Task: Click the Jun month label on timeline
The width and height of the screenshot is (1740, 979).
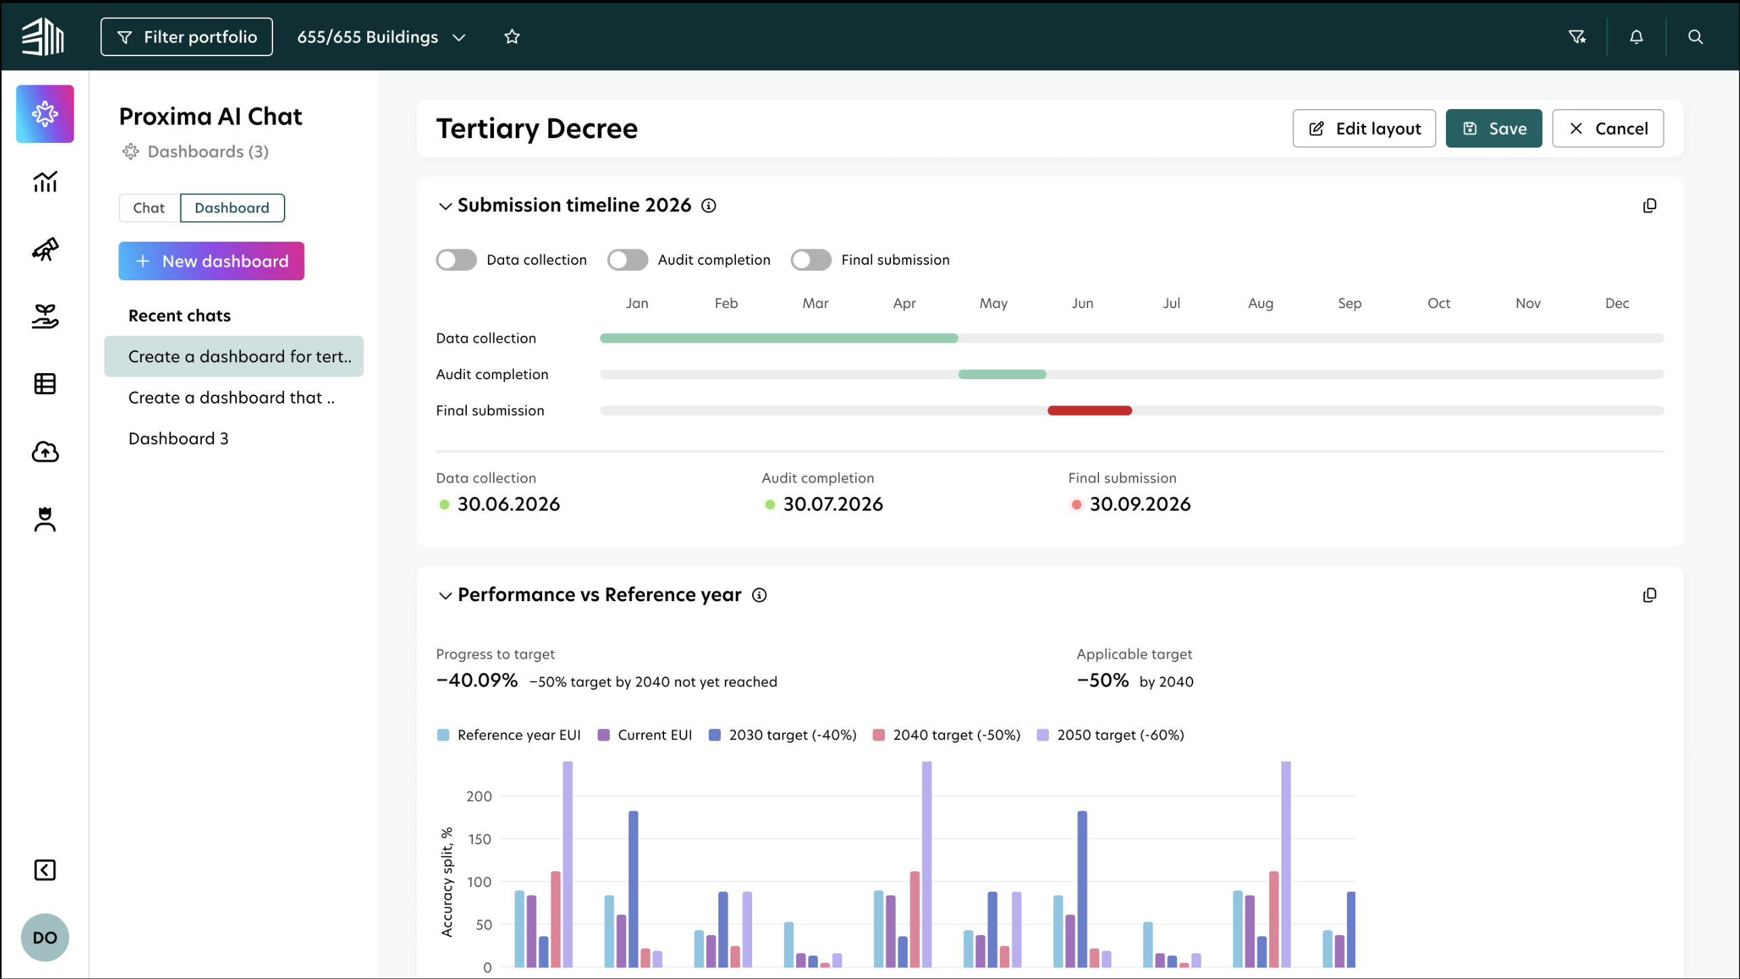Action: click(x=1083, y=303)
